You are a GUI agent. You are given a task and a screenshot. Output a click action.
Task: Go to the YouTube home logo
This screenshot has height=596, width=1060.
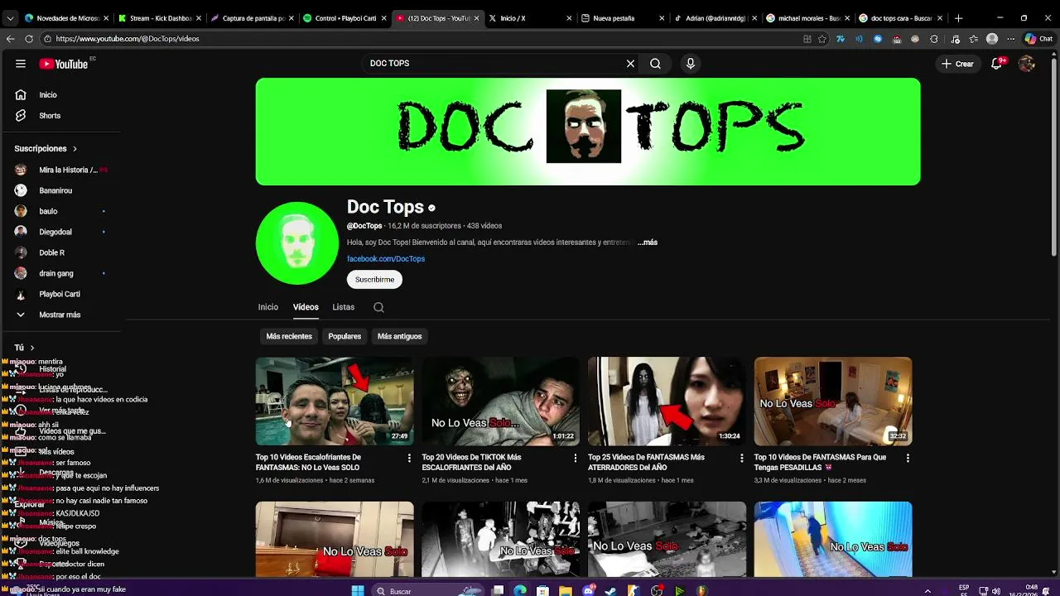[x=63, y=64]
